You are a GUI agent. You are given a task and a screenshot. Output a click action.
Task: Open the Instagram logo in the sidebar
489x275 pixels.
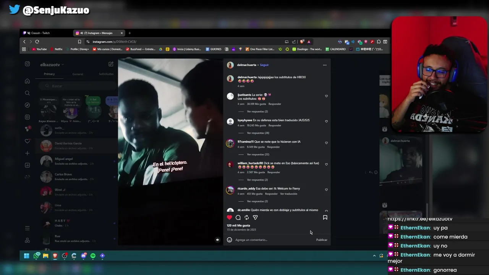(27, 64)
